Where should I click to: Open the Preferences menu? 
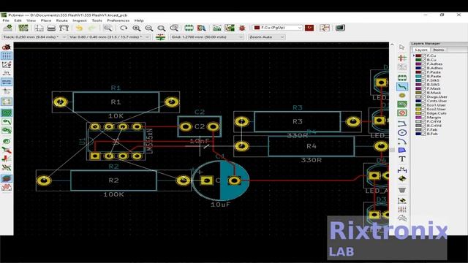[x=118, y=20]
